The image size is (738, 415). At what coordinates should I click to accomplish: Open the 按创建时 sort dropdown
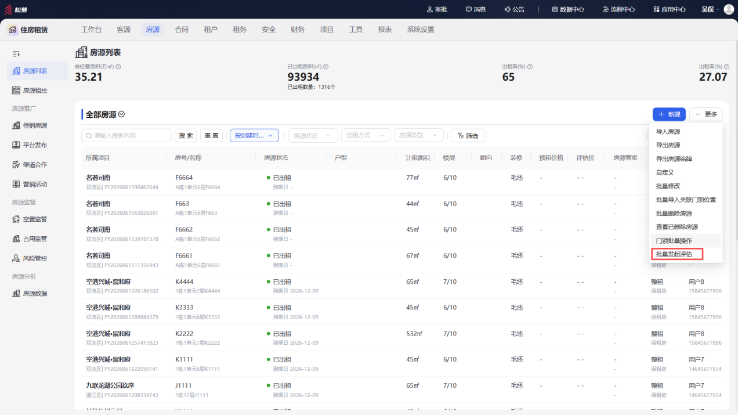point(254,135)
